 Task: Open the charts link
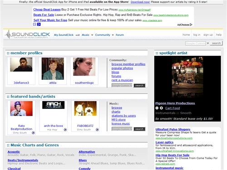pyautogui.click(x=116, y=112)
